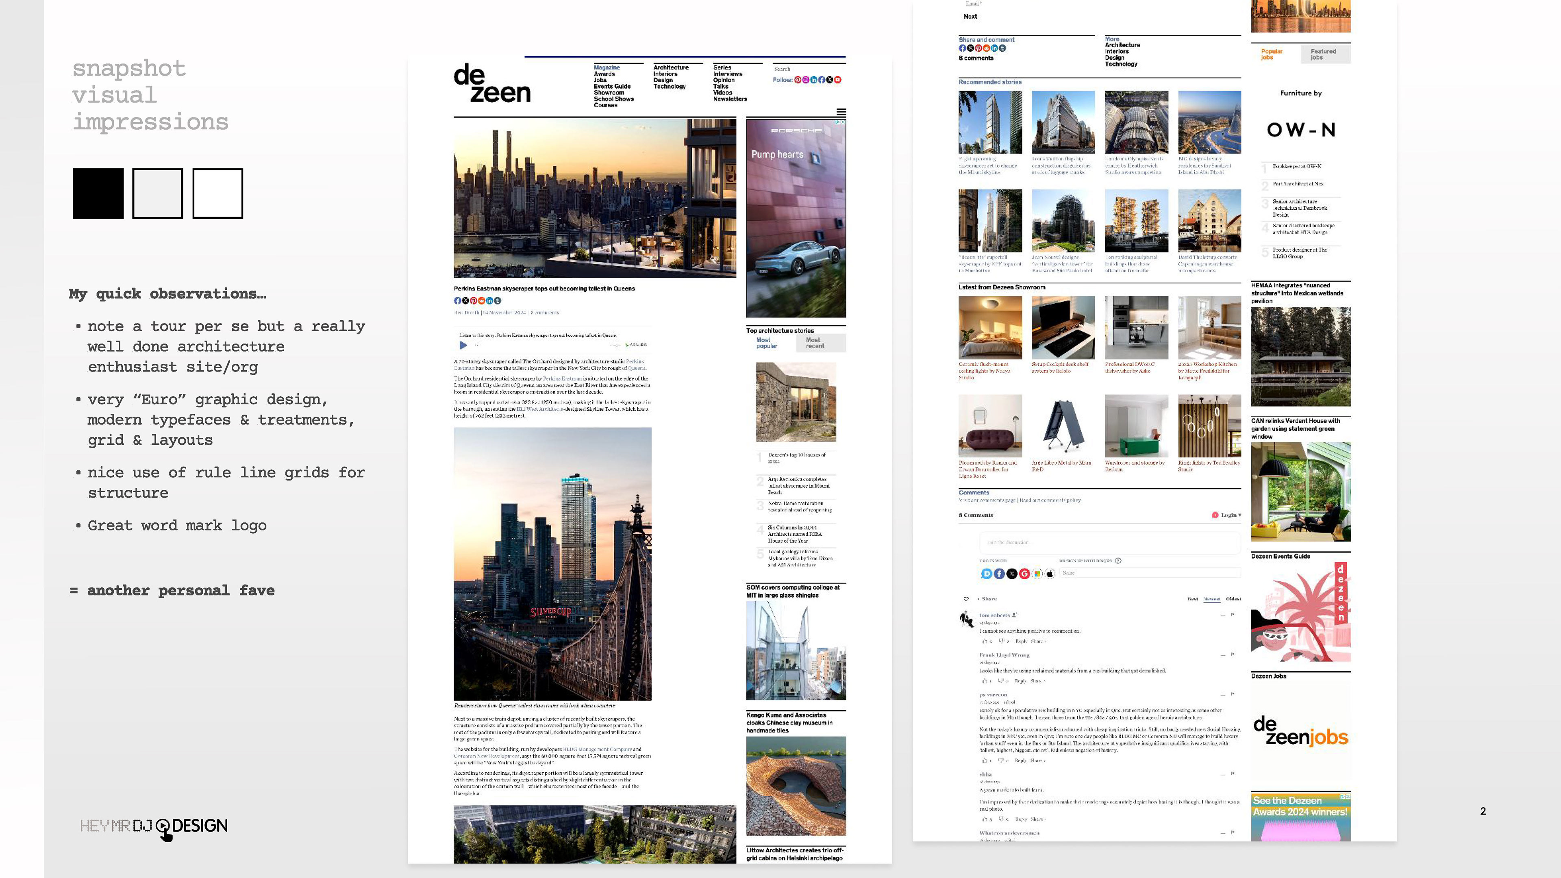Play the Listen to this story audio
The height and width of the screenshot is (878, 1561).
point(463,346)
